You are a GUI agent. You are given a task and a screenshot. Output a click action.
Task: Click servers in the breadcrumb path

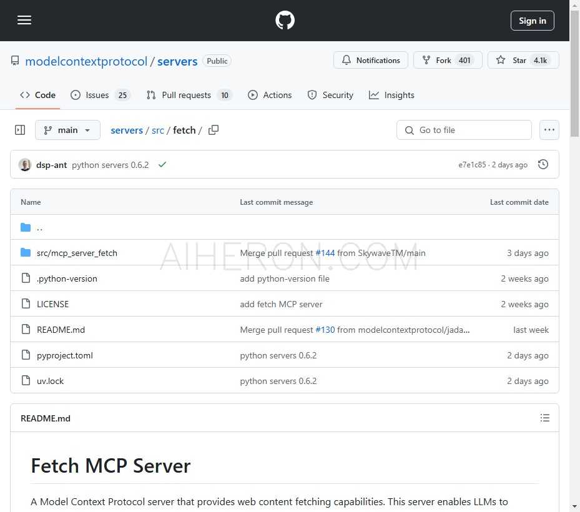point(127,130)
